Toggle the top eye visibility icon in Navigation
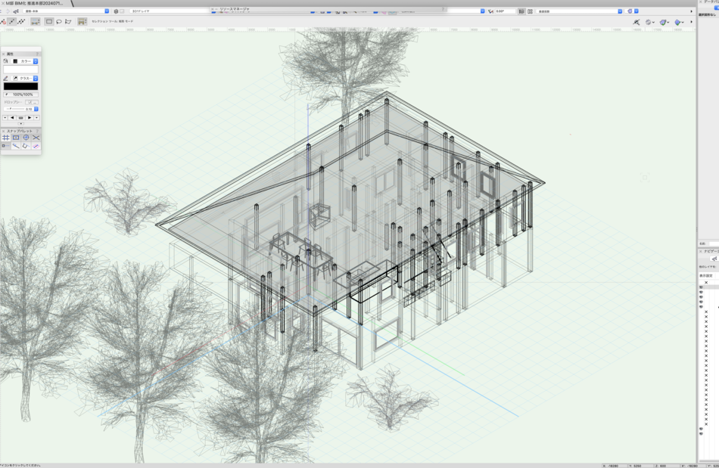The height and width of the screenshot is (468, 719). (701, 287)
